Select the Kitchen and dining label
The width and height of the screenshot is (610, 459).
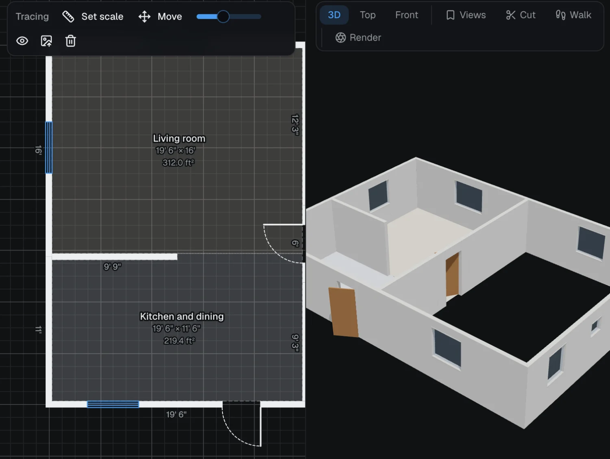pyautogui.click(x=182, y=316)
